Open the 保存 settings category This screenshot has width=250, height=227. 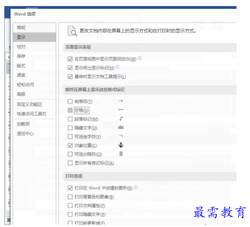coord(34,56)
